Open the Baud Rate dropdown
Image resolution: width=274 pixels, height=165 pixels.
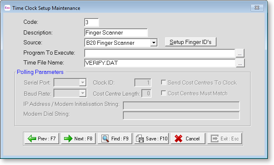pyautogui.click(x=82, y=93)
